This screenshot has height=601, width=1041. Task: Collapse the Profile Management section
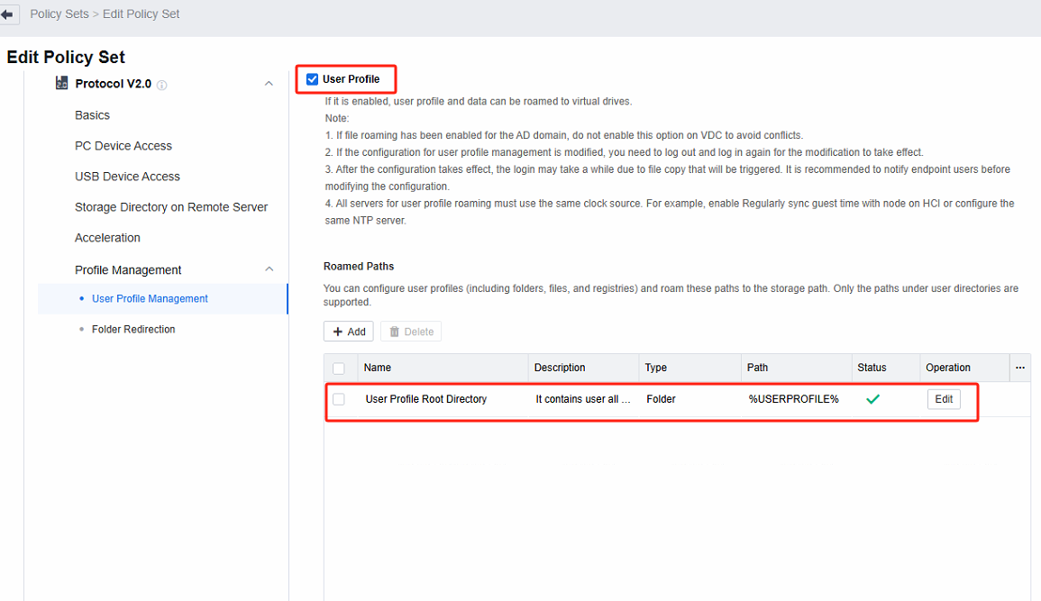[269, 269]
